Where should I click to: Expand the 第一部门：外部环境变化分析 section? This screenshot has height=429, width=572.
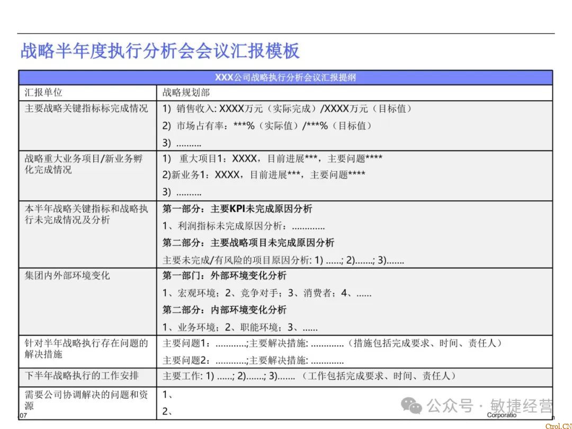[x=225, y=276]
